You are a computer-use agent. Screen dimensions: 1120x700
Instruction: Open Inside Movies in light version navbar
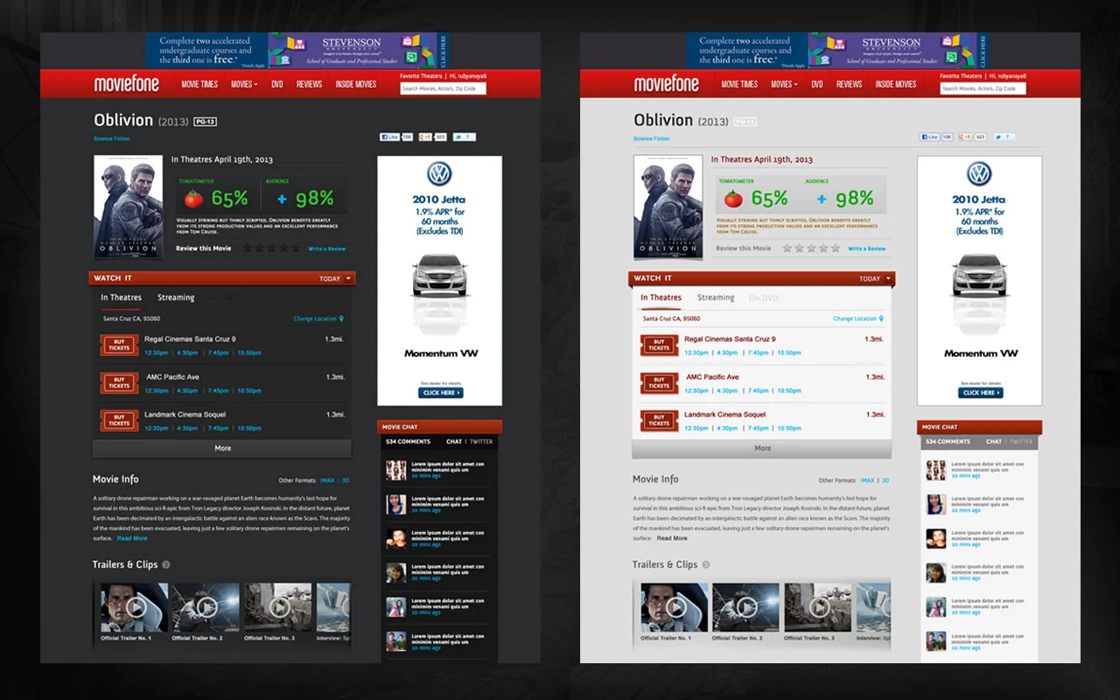(895, 85)
